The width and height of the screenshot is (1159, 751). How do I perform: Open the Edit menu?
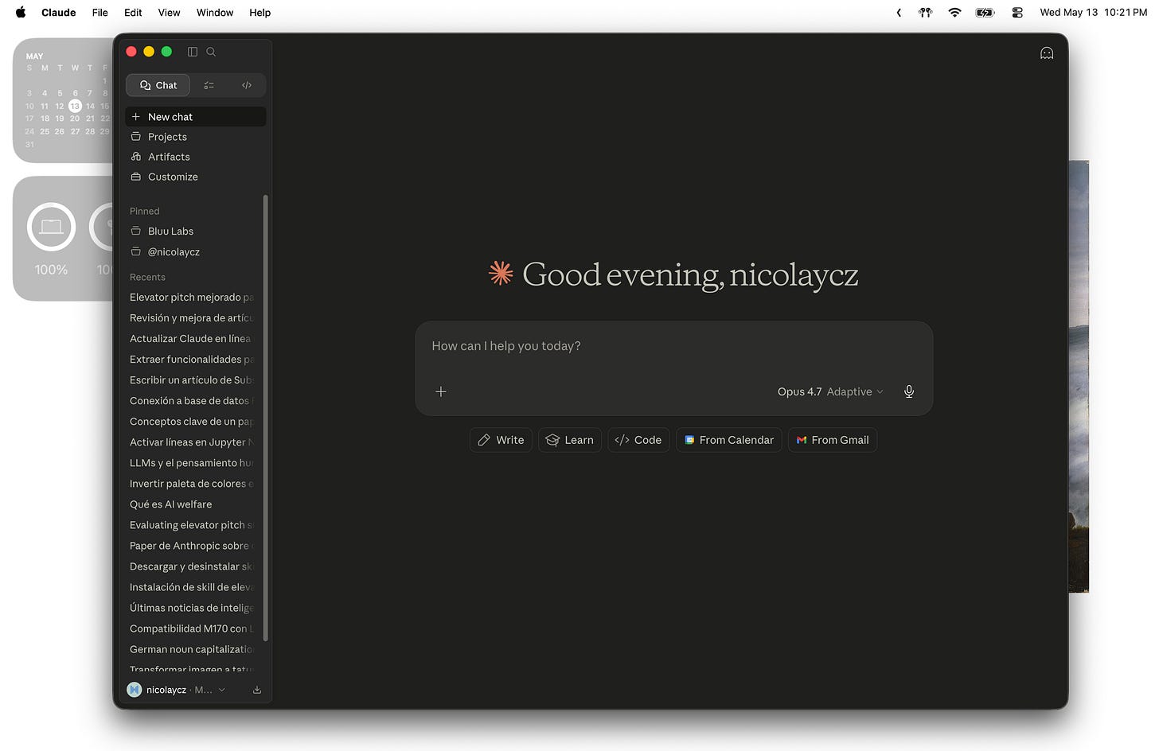133,13
